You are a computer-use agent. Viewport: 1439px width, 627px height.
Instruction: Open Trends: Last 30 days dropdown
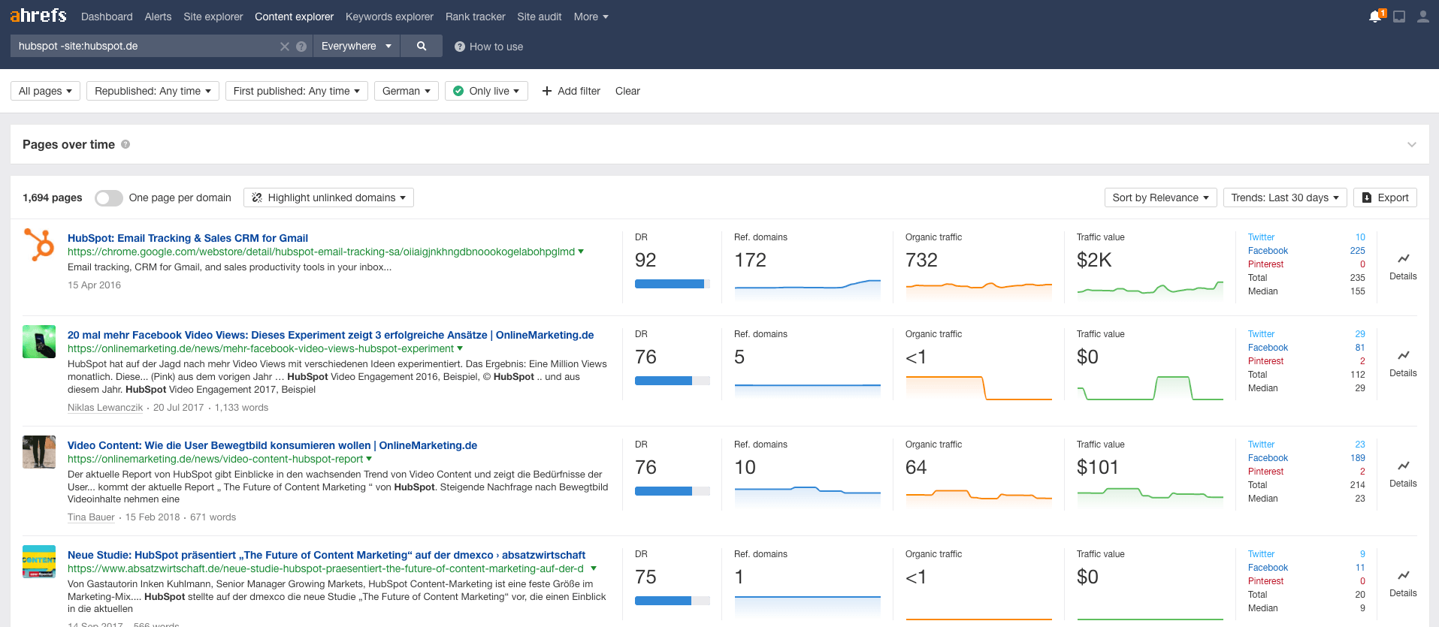tap(1285, 197)
